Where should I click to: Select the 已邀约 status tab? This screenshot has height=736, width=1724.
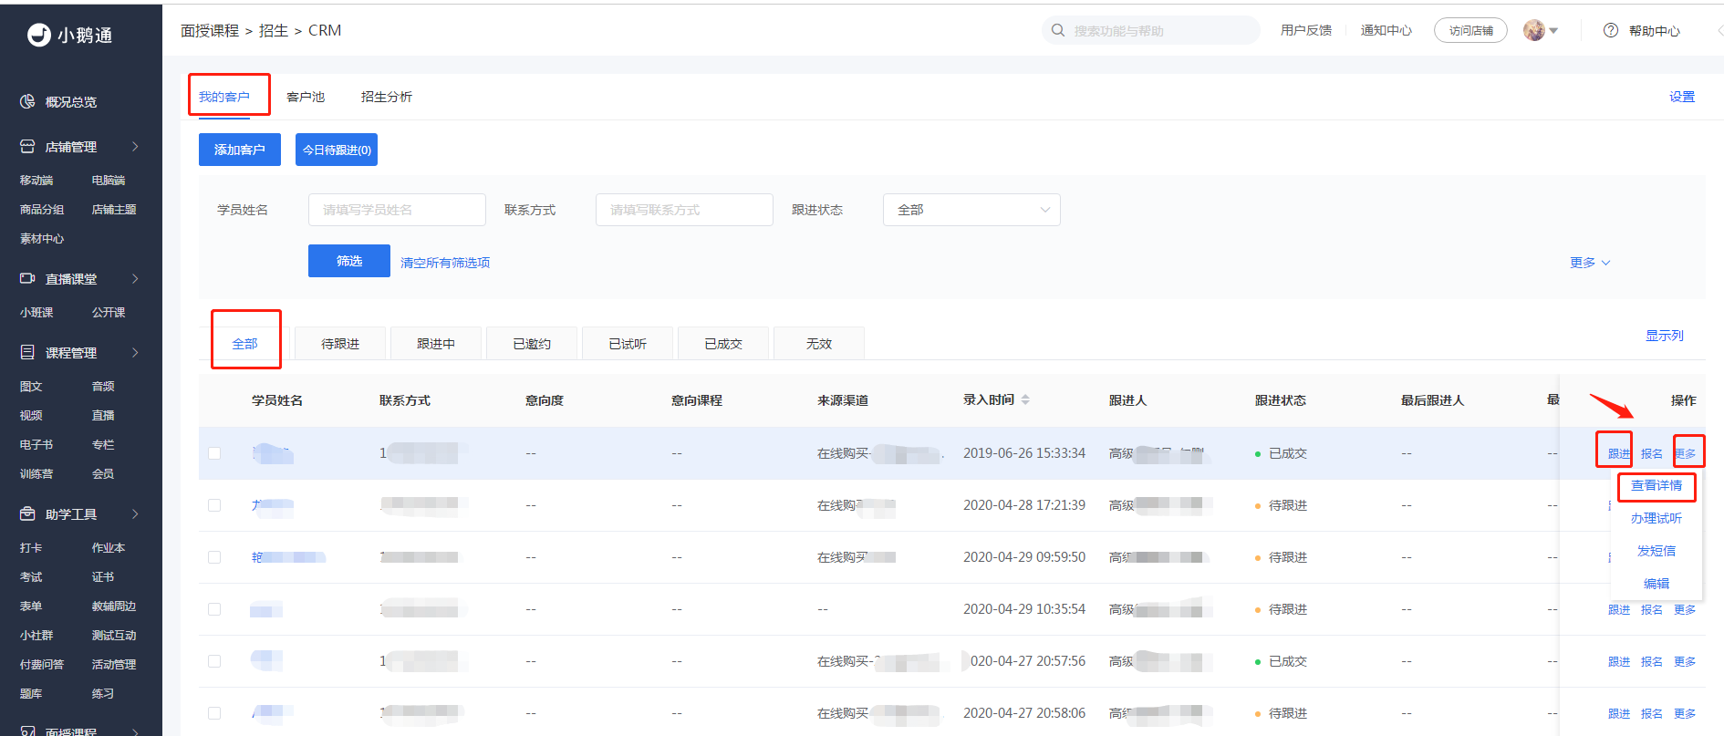[x=532, y=344]
